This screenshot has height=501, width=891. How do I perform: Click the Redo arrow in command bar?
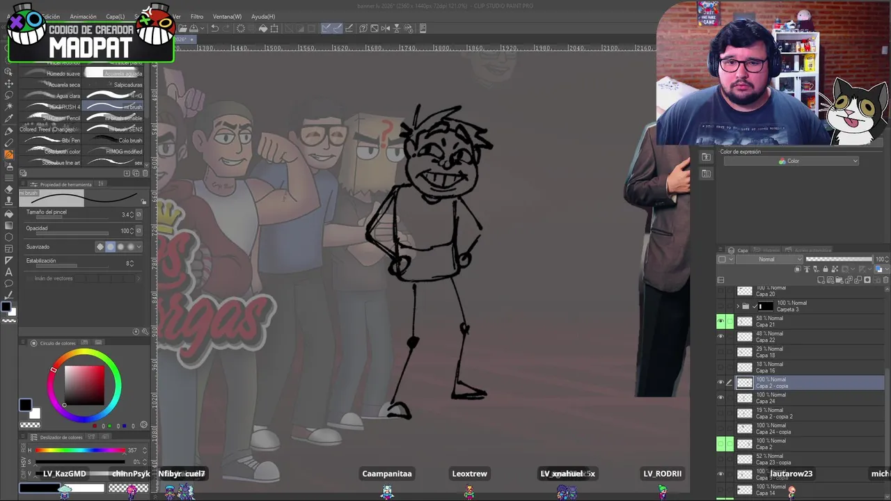tap(227, 29)
